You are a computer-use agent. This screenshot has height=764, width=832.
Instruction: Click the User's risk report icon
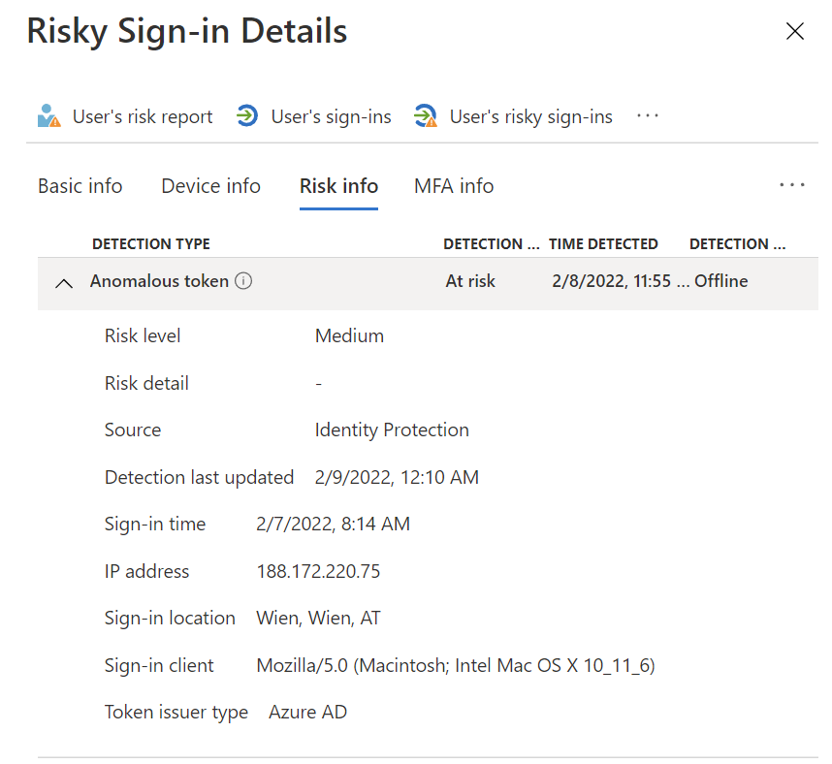click(x=48, y=116)
